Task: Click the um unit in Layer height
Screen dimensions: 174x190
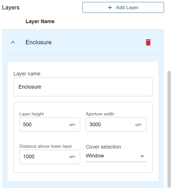Action: [72, 125]
